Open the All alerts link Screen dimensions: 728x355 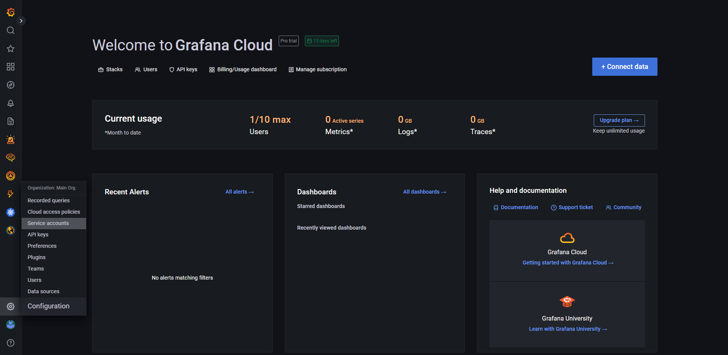tap(240, 192)
